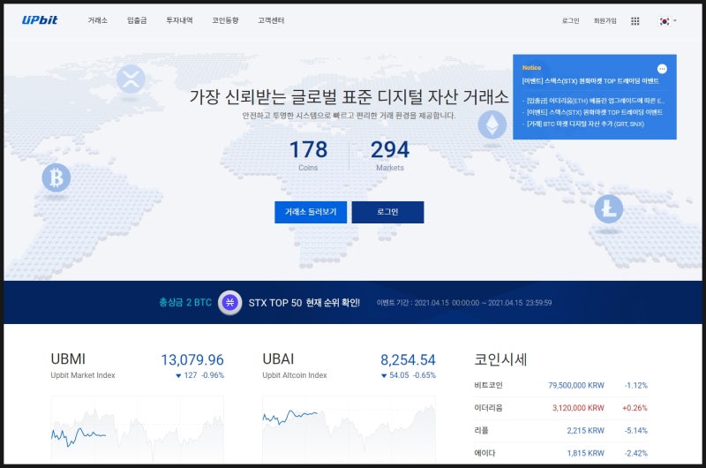Click the 코인시세 heading
Screen dimensions: 706x468
coord(500,359)
